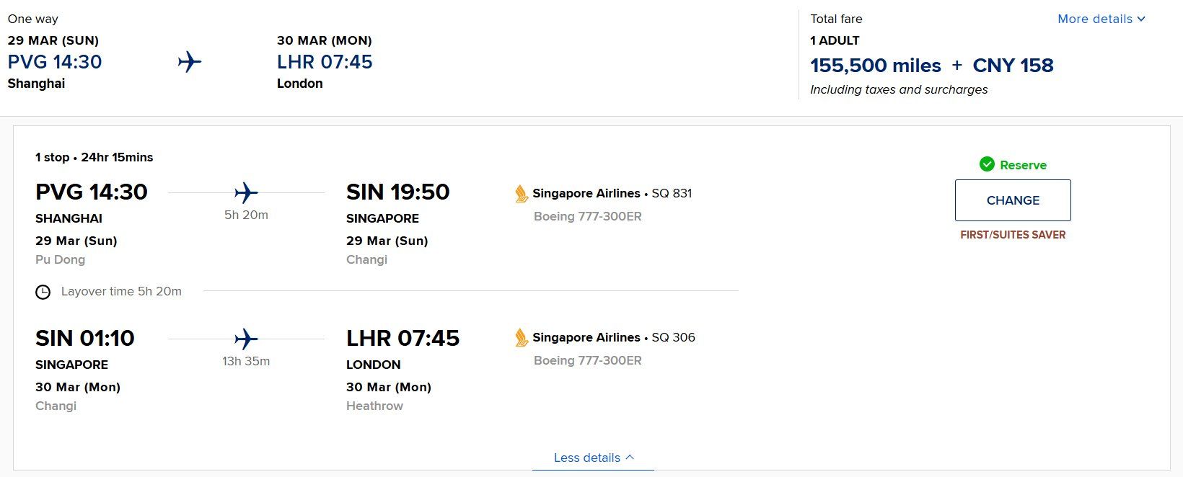Viewport: 1183px width, 477px height.
Task: Click the airplane icon on the PVG to SIN segment
Action: tap(246, 192)
